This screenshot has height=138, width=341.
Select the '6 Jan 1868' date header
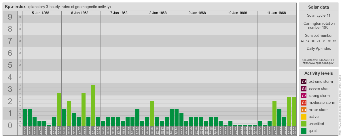(x=79, y=13)
